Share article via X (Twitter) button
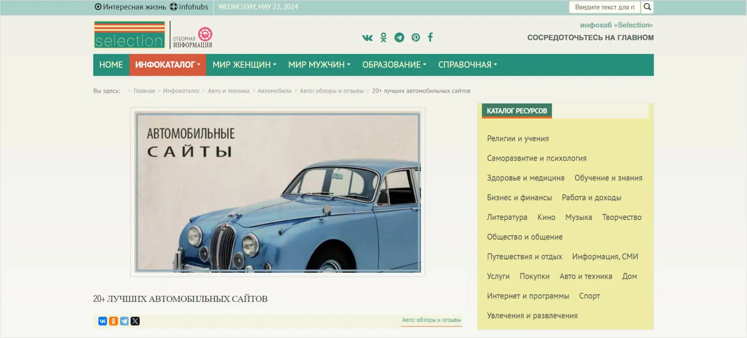Screen dimensions: 747x338 pyautogui.click(x=135, y=321)
